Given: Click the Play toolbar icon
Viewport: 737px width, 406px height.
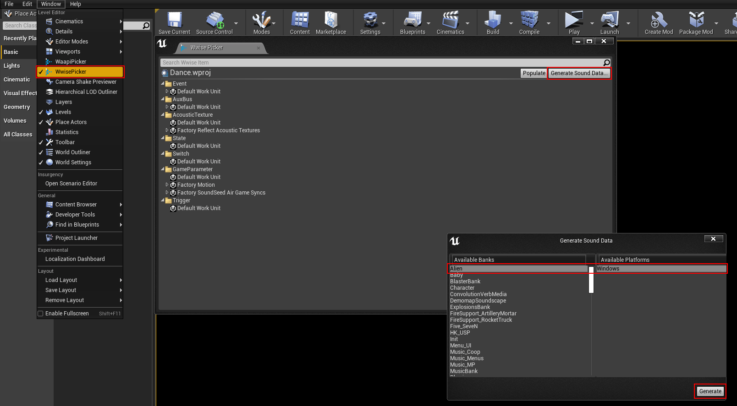Looking at the screenshot, I should point(574,21).
